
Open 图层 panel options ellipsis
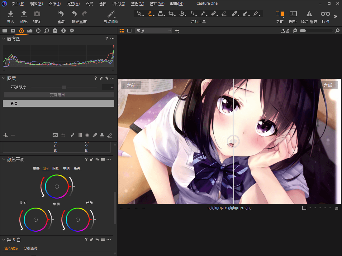[x=112, y=78]
